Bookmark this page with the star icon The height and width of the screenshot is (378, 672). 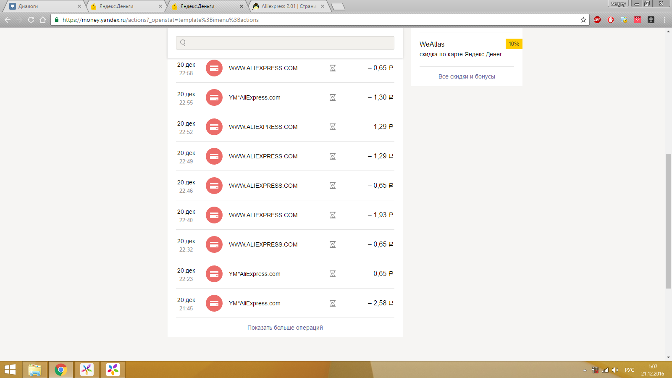point(583,20)
